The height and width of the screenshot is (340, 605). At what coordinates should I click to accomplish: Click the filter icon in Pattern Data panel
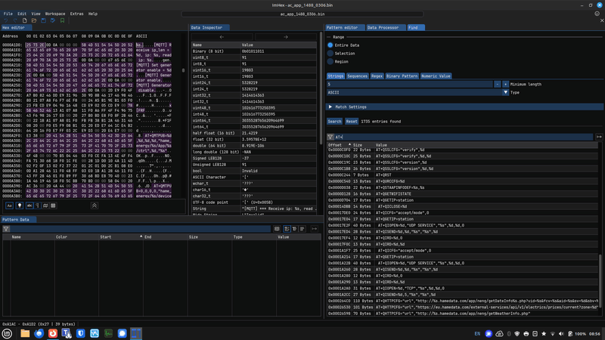click(6, 228)
